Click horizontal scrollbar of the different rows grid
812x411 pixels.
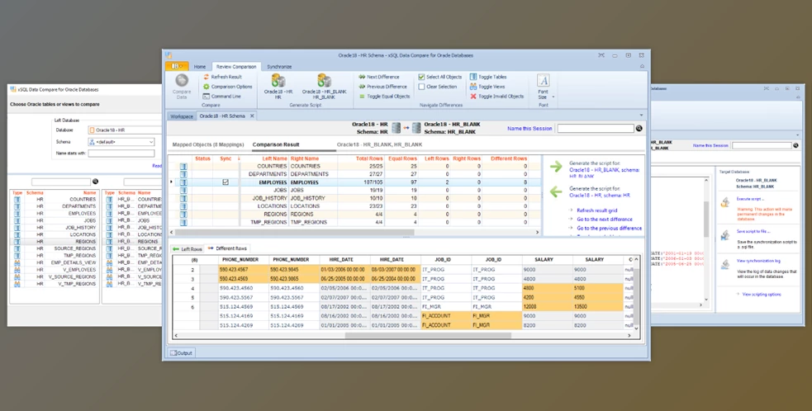click(x=428, y=335)
